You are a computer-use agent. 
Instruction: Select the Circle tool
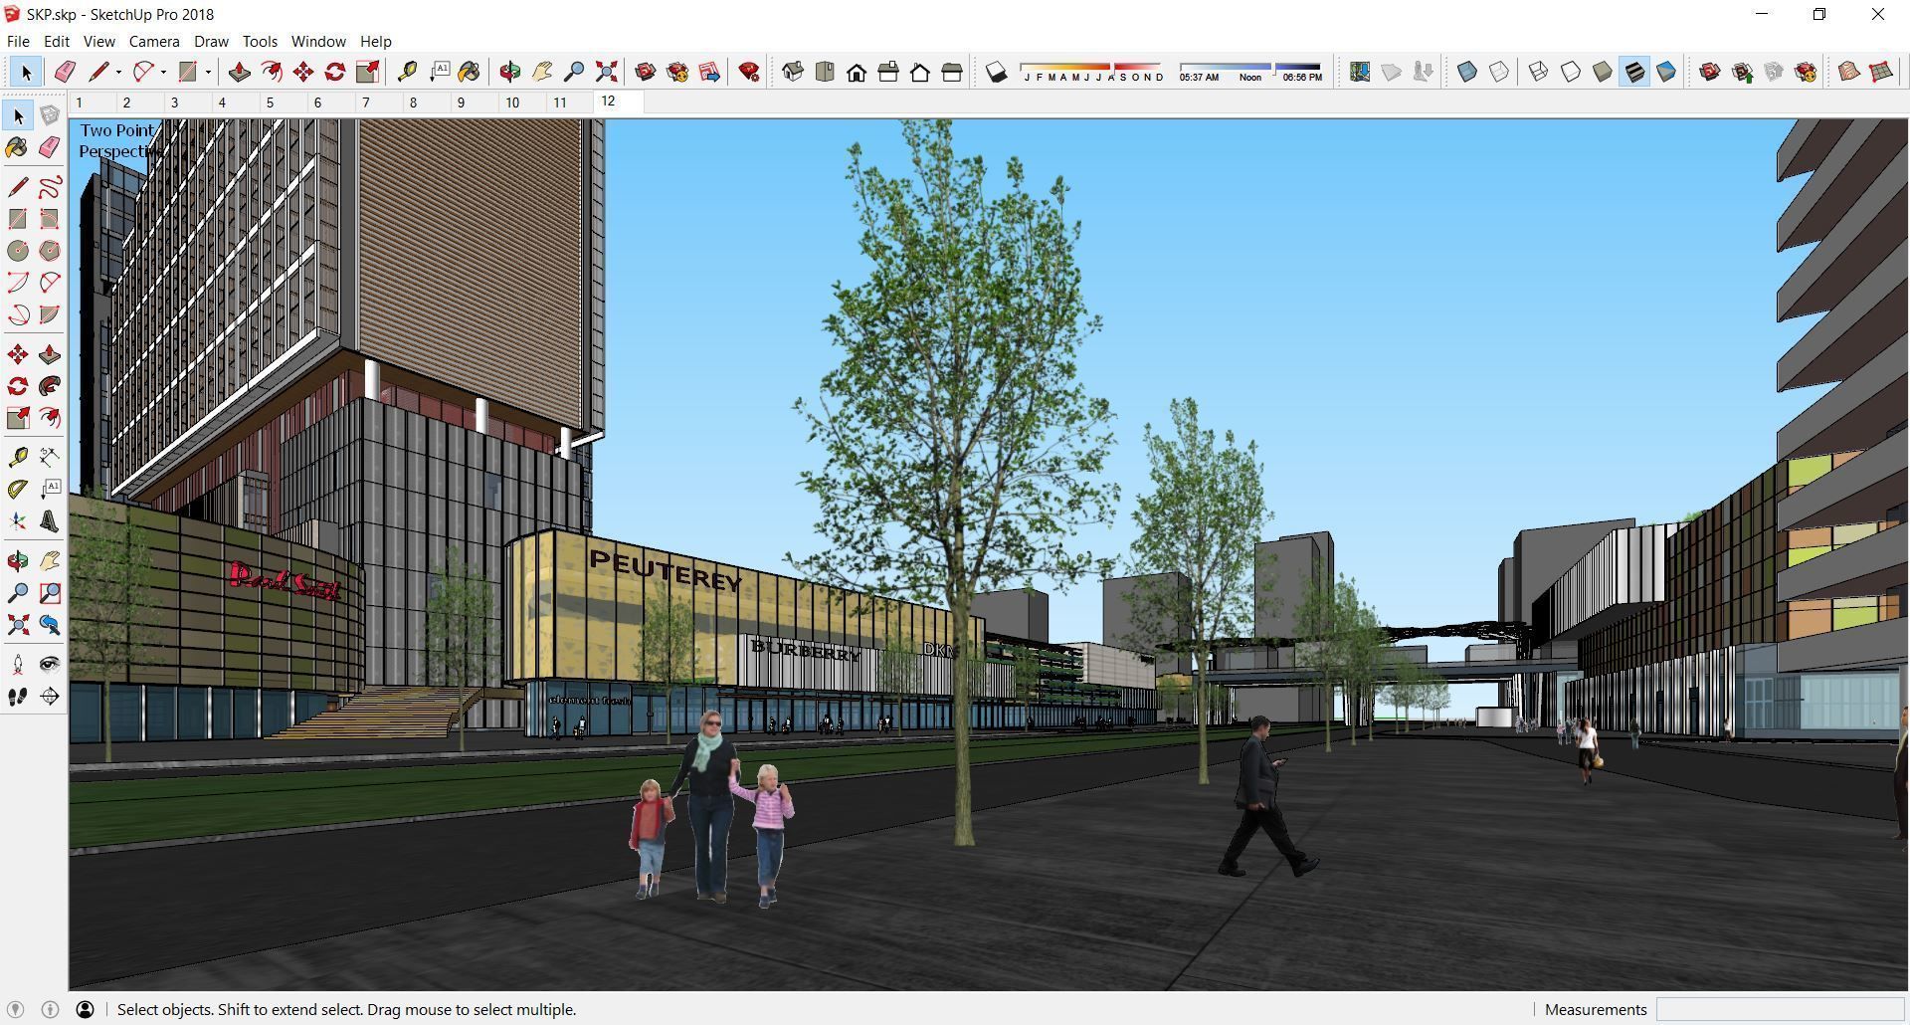pos(18,251)
